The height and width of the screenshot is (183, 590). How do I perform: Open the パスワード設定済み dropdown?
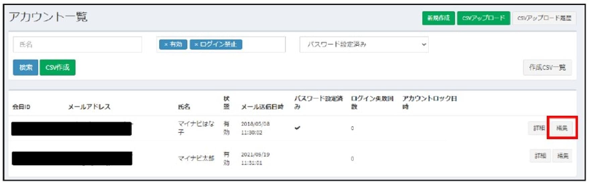[364, 44]
